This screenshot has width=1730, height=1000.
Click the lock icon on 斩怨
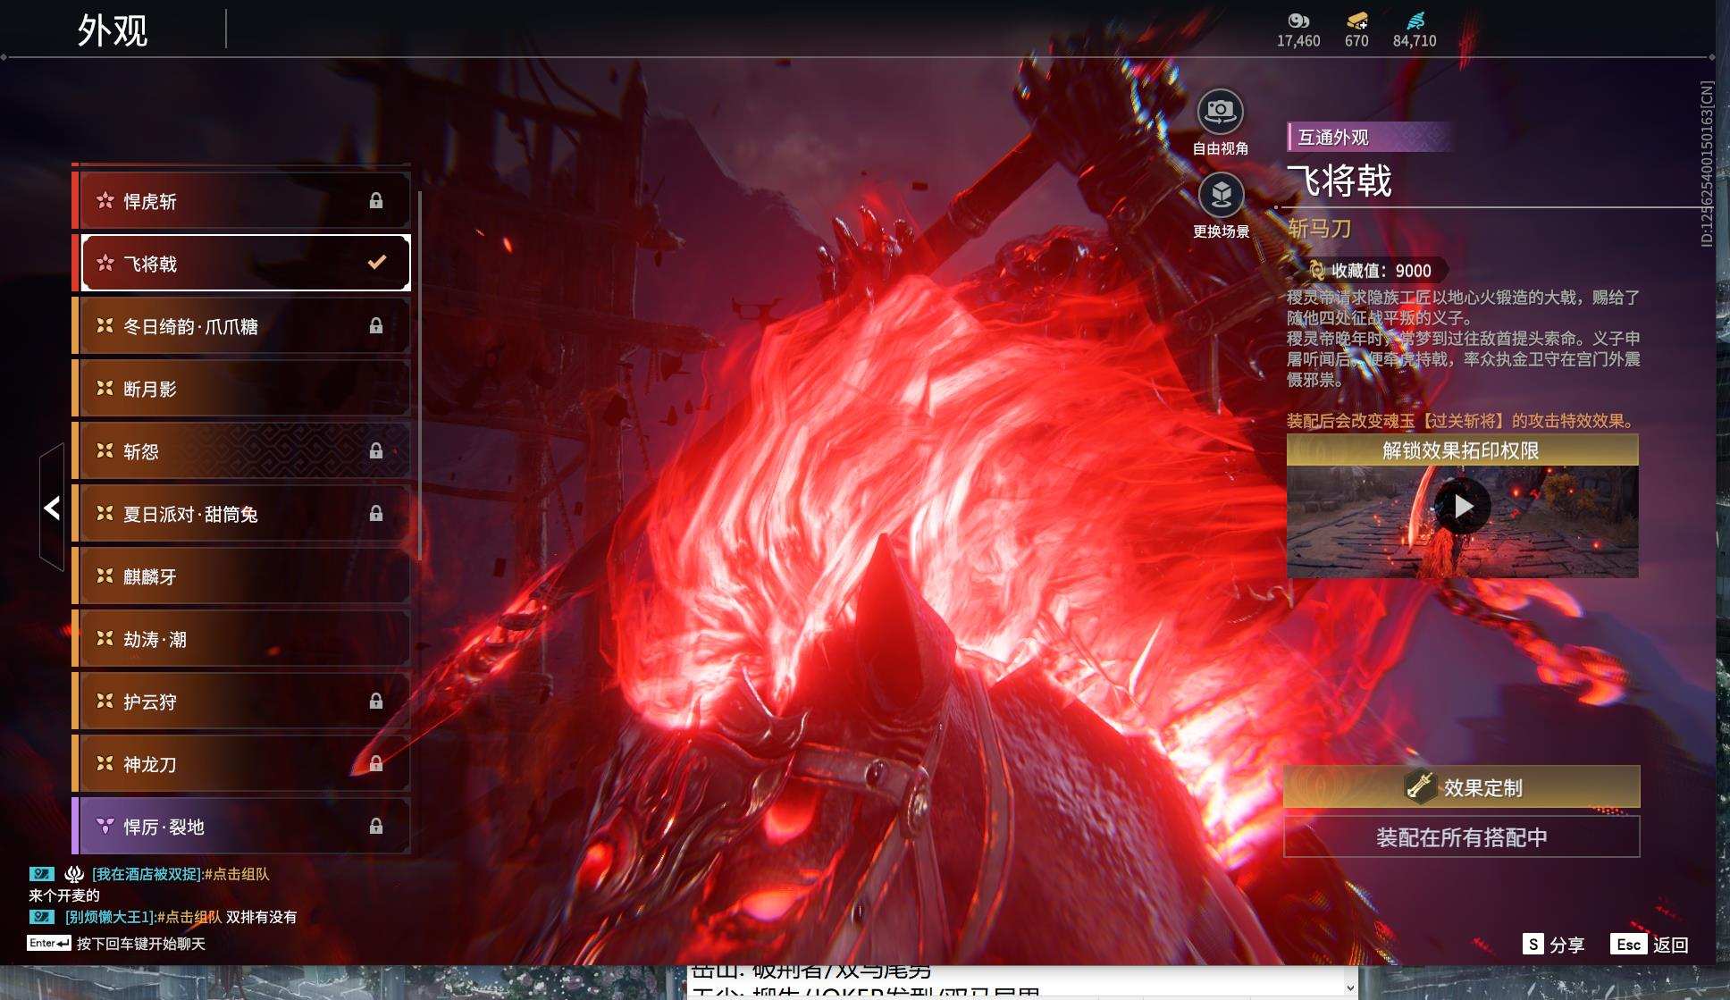(376, 451)
